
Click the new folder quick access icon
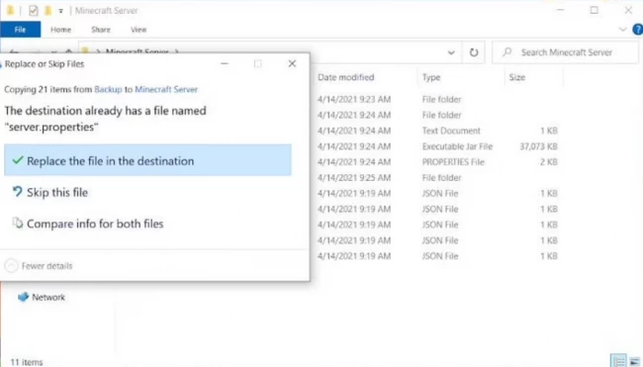coord(48,11)
